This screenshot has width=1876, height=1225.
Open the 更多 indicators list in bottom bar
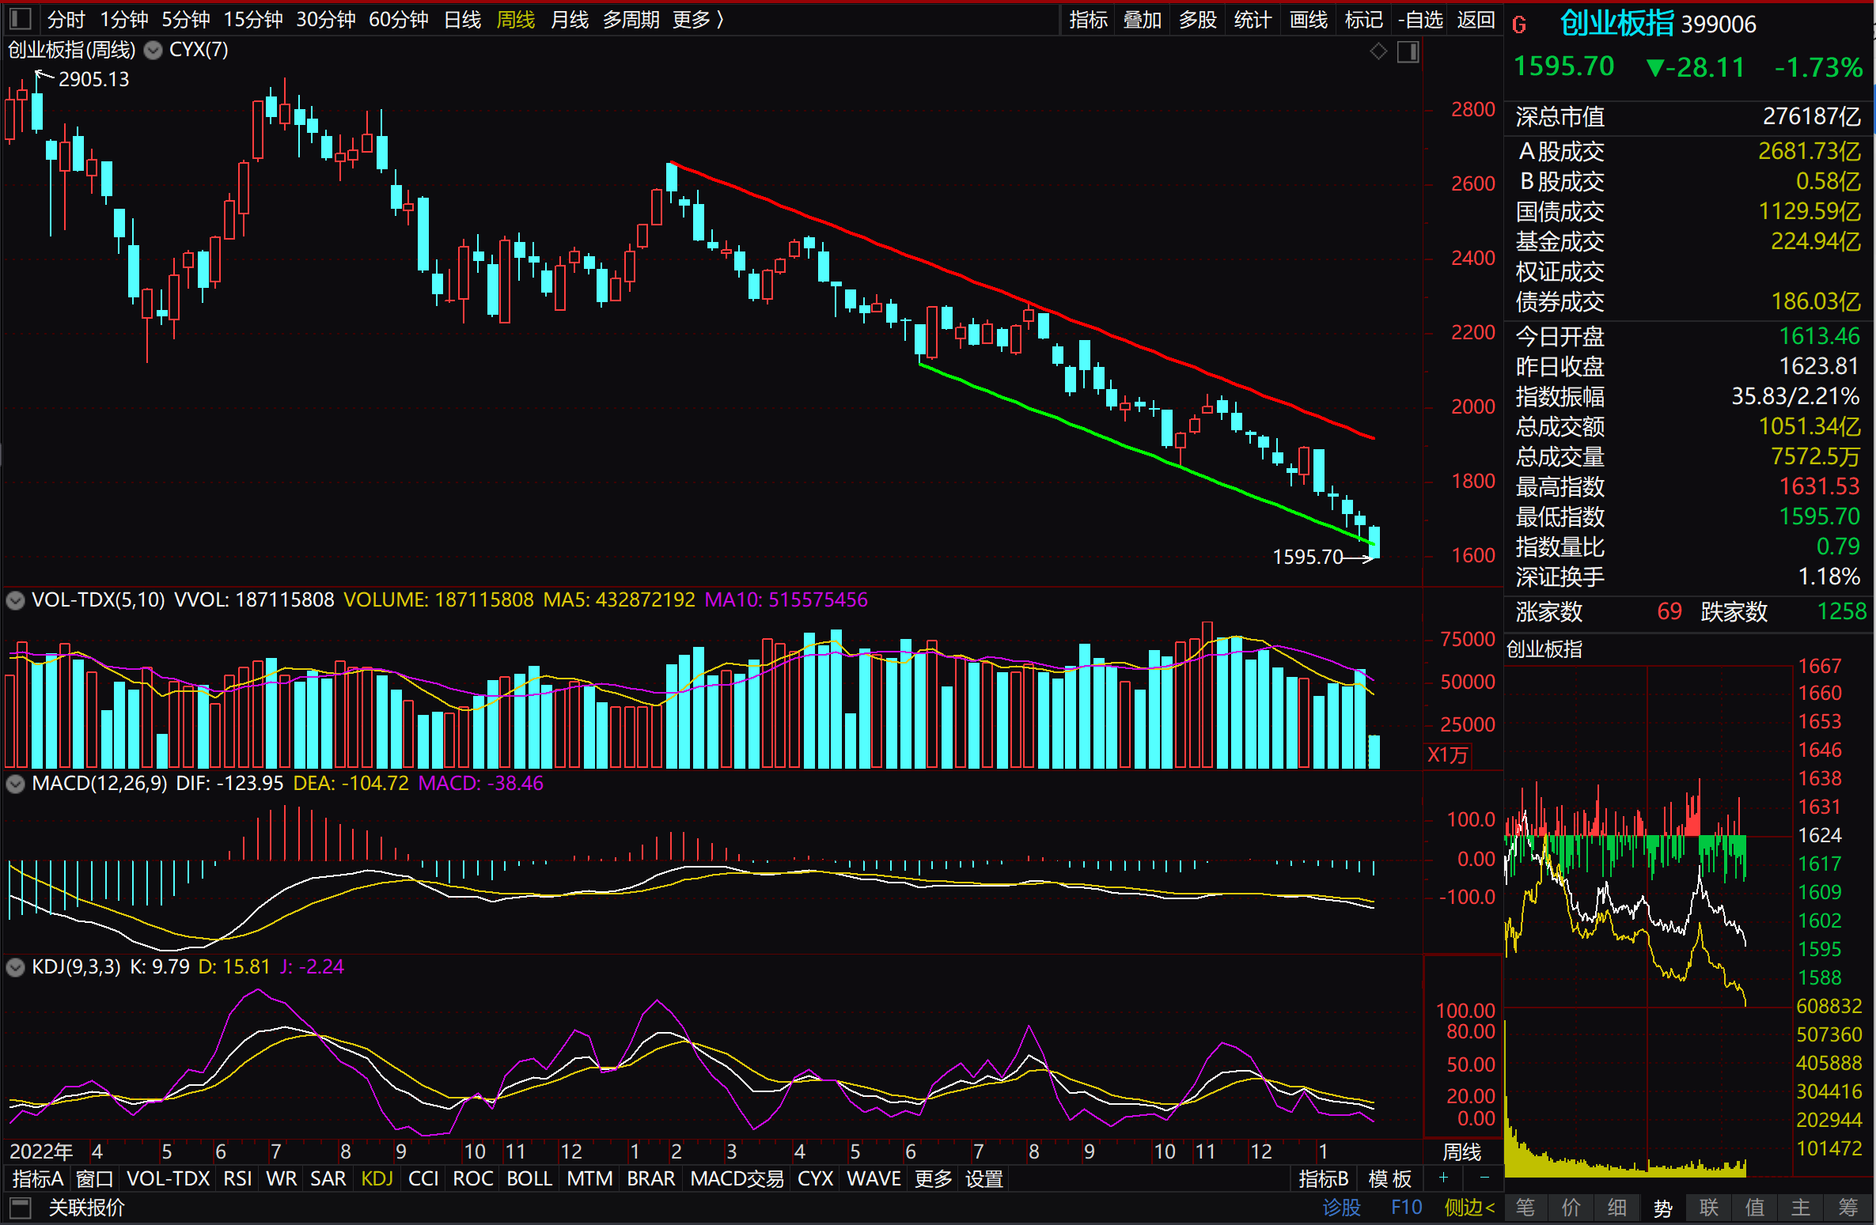tap(934, 1179)
